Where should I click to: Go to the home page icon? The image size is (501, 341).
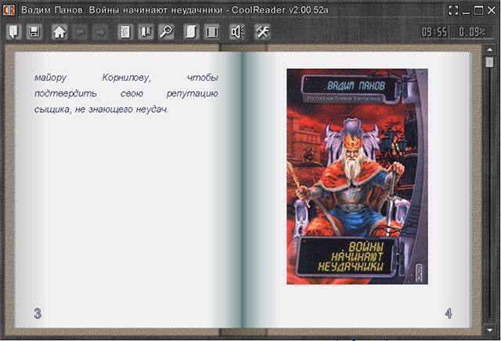tap(59, 31)
